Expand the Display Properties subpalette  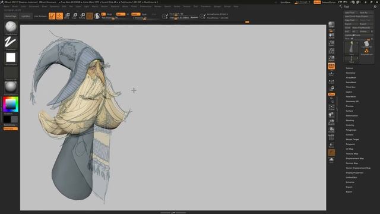354,173
